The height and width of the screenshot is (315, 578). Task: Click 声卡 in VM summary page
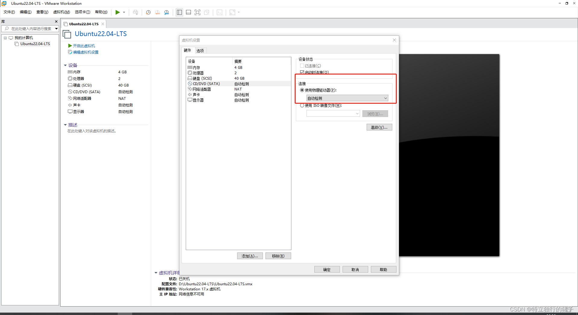pos(77,105)
